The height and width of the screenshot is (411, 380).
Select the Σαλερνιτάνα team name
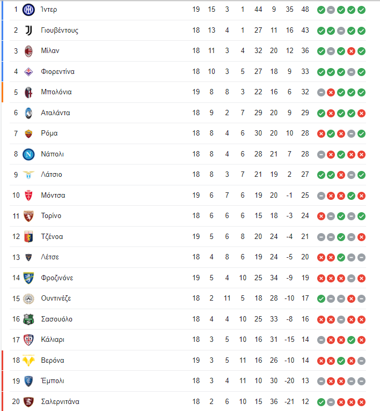tap(60, 401)
